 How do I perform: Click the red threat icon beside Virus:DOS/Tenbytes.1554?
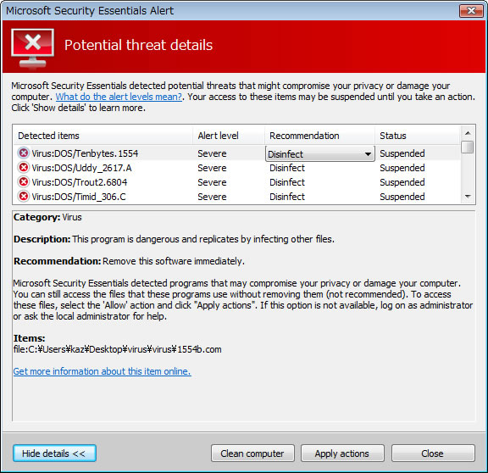24,153
